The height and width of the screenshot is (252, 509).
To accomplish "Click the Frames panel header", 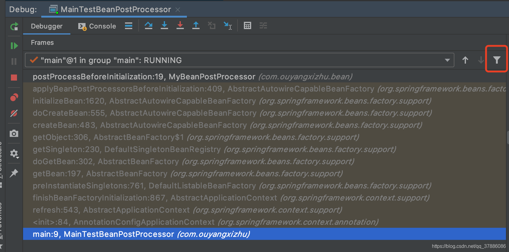I will point(42,43).
